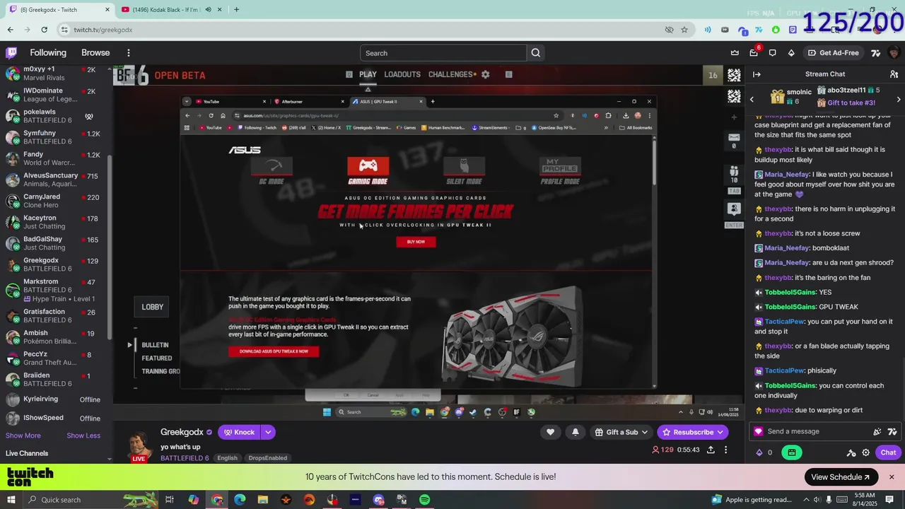The image size is (905, 509).
Task: Open stream more options three dots
Action: [x=725, y=450]
